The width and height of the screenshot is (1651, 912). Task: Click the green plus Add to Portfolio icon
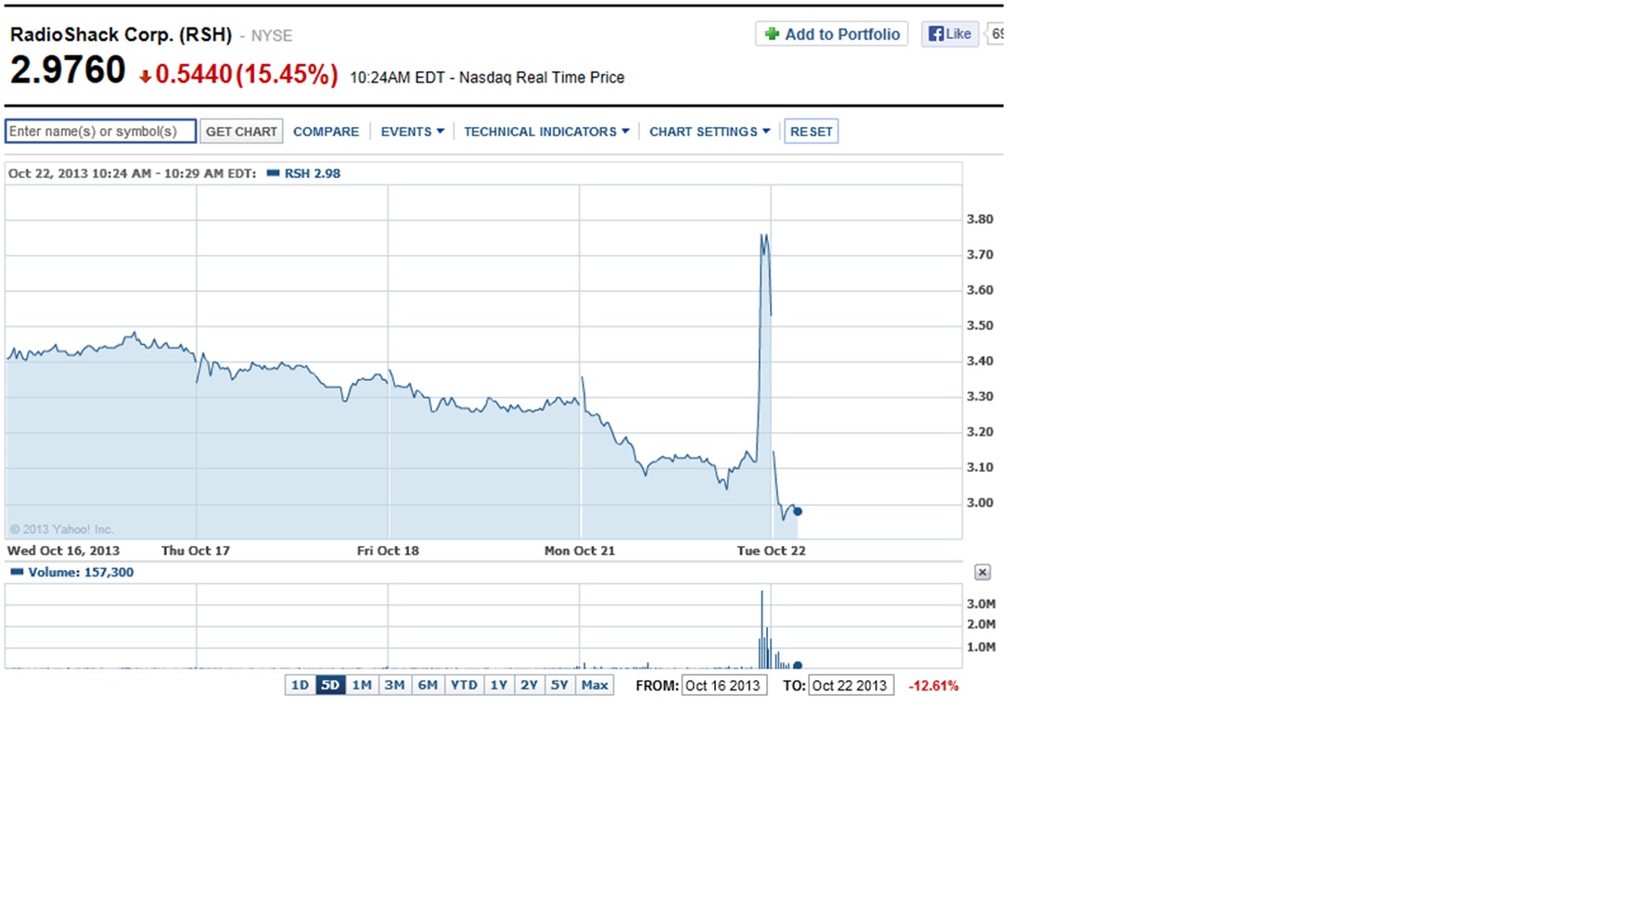click(771, 34)
